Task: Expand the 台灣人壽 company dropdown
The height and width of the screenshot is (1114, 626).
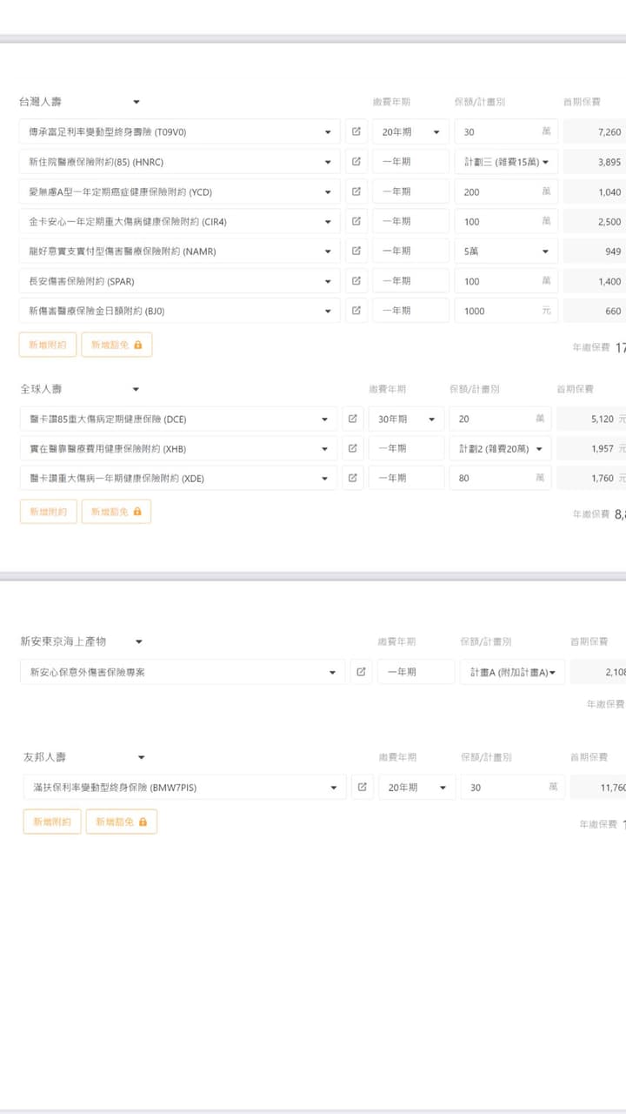Action: [x=136, y=102]
